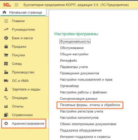
Task: Click the Руководителю chart icon
Action: click(6, 29)
